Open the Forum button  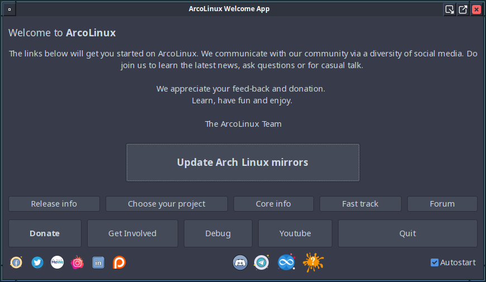tap(442, 204)
